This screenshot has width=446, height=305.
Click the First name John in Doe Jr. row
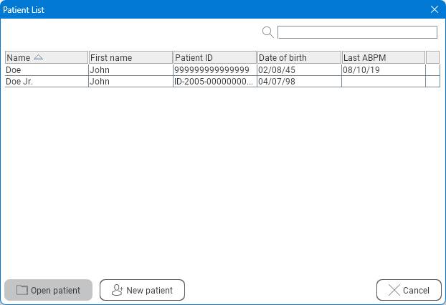pyautogui.click(x=100, y=82)
